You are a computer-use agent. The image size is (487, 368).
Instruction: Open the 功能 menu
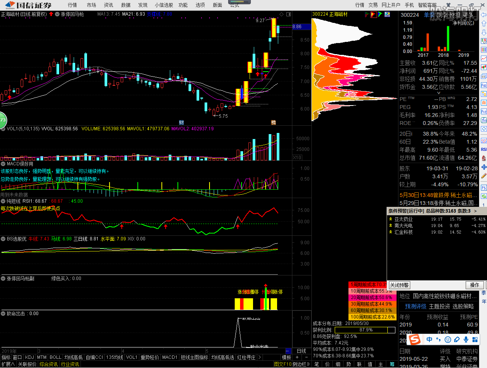click(x=183, y=5)
